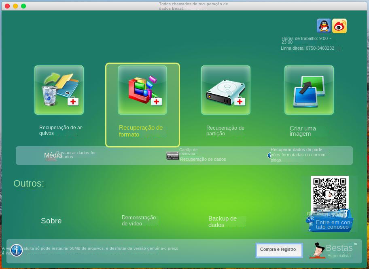The height and width of the screenshot is (269, 369).
Task: Select the Criar uma imagem label
Action: point(303,131)
